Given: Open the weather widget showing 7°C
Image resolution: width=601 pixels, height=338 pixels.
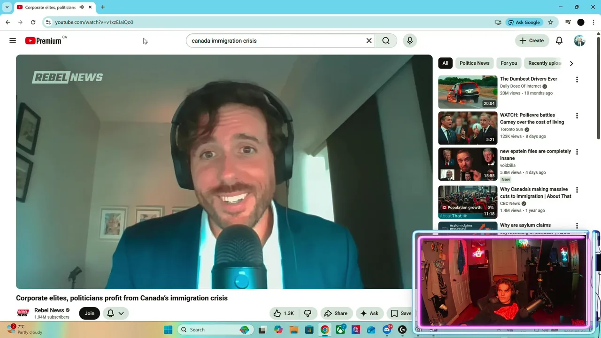Looking at the screenshot, I should pos(24,329).
